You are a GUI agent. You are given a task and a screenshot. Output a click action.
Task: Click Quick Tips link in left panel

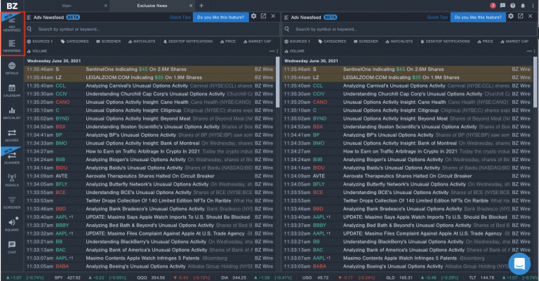coord(180,17)
